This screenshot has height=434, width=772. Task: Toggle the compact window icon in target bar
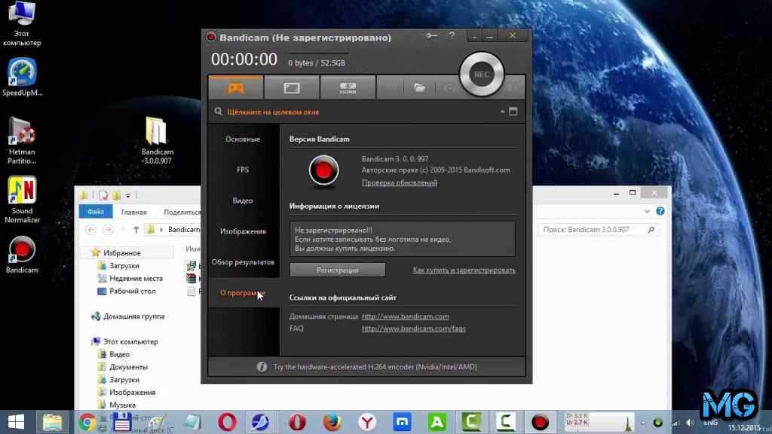[513, 112]
